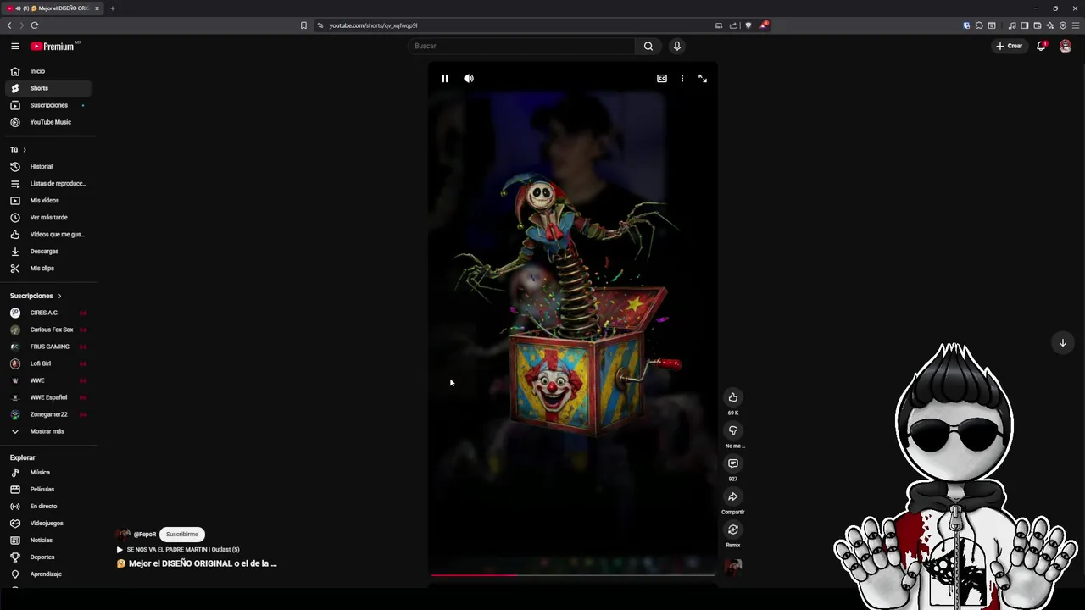Open the sound thumbnail below Remix
The image size is (1085, 610).
click(733, 567)
